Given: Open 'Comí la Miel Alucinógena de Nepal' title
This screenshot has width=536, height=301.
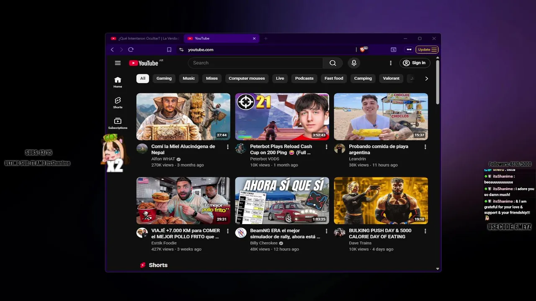Looking at the screenshot, I should pyautogui.click(x=183, y=150).
